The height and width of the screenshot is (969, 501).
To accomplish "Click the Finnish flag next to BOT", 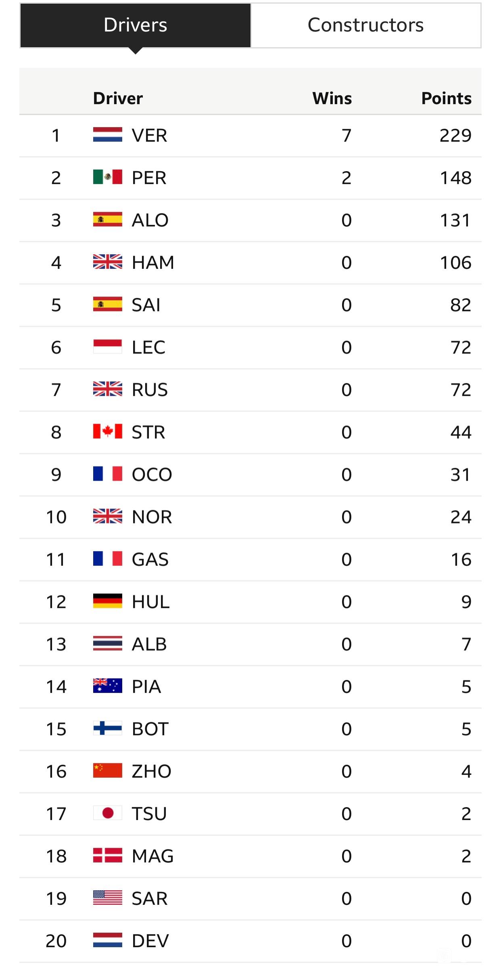I will [107, 728].
